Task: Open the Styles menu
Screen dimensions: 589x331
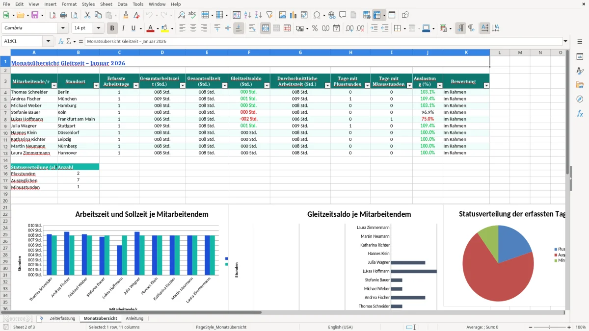Action: [x=88, y=4]
